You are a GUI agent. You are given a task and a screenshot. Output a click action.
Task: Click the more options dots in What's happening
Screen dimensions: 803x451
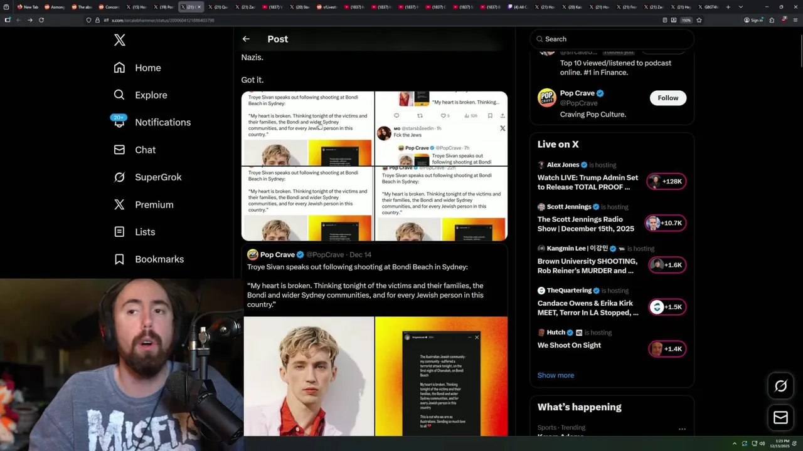[x=682, y=429]
